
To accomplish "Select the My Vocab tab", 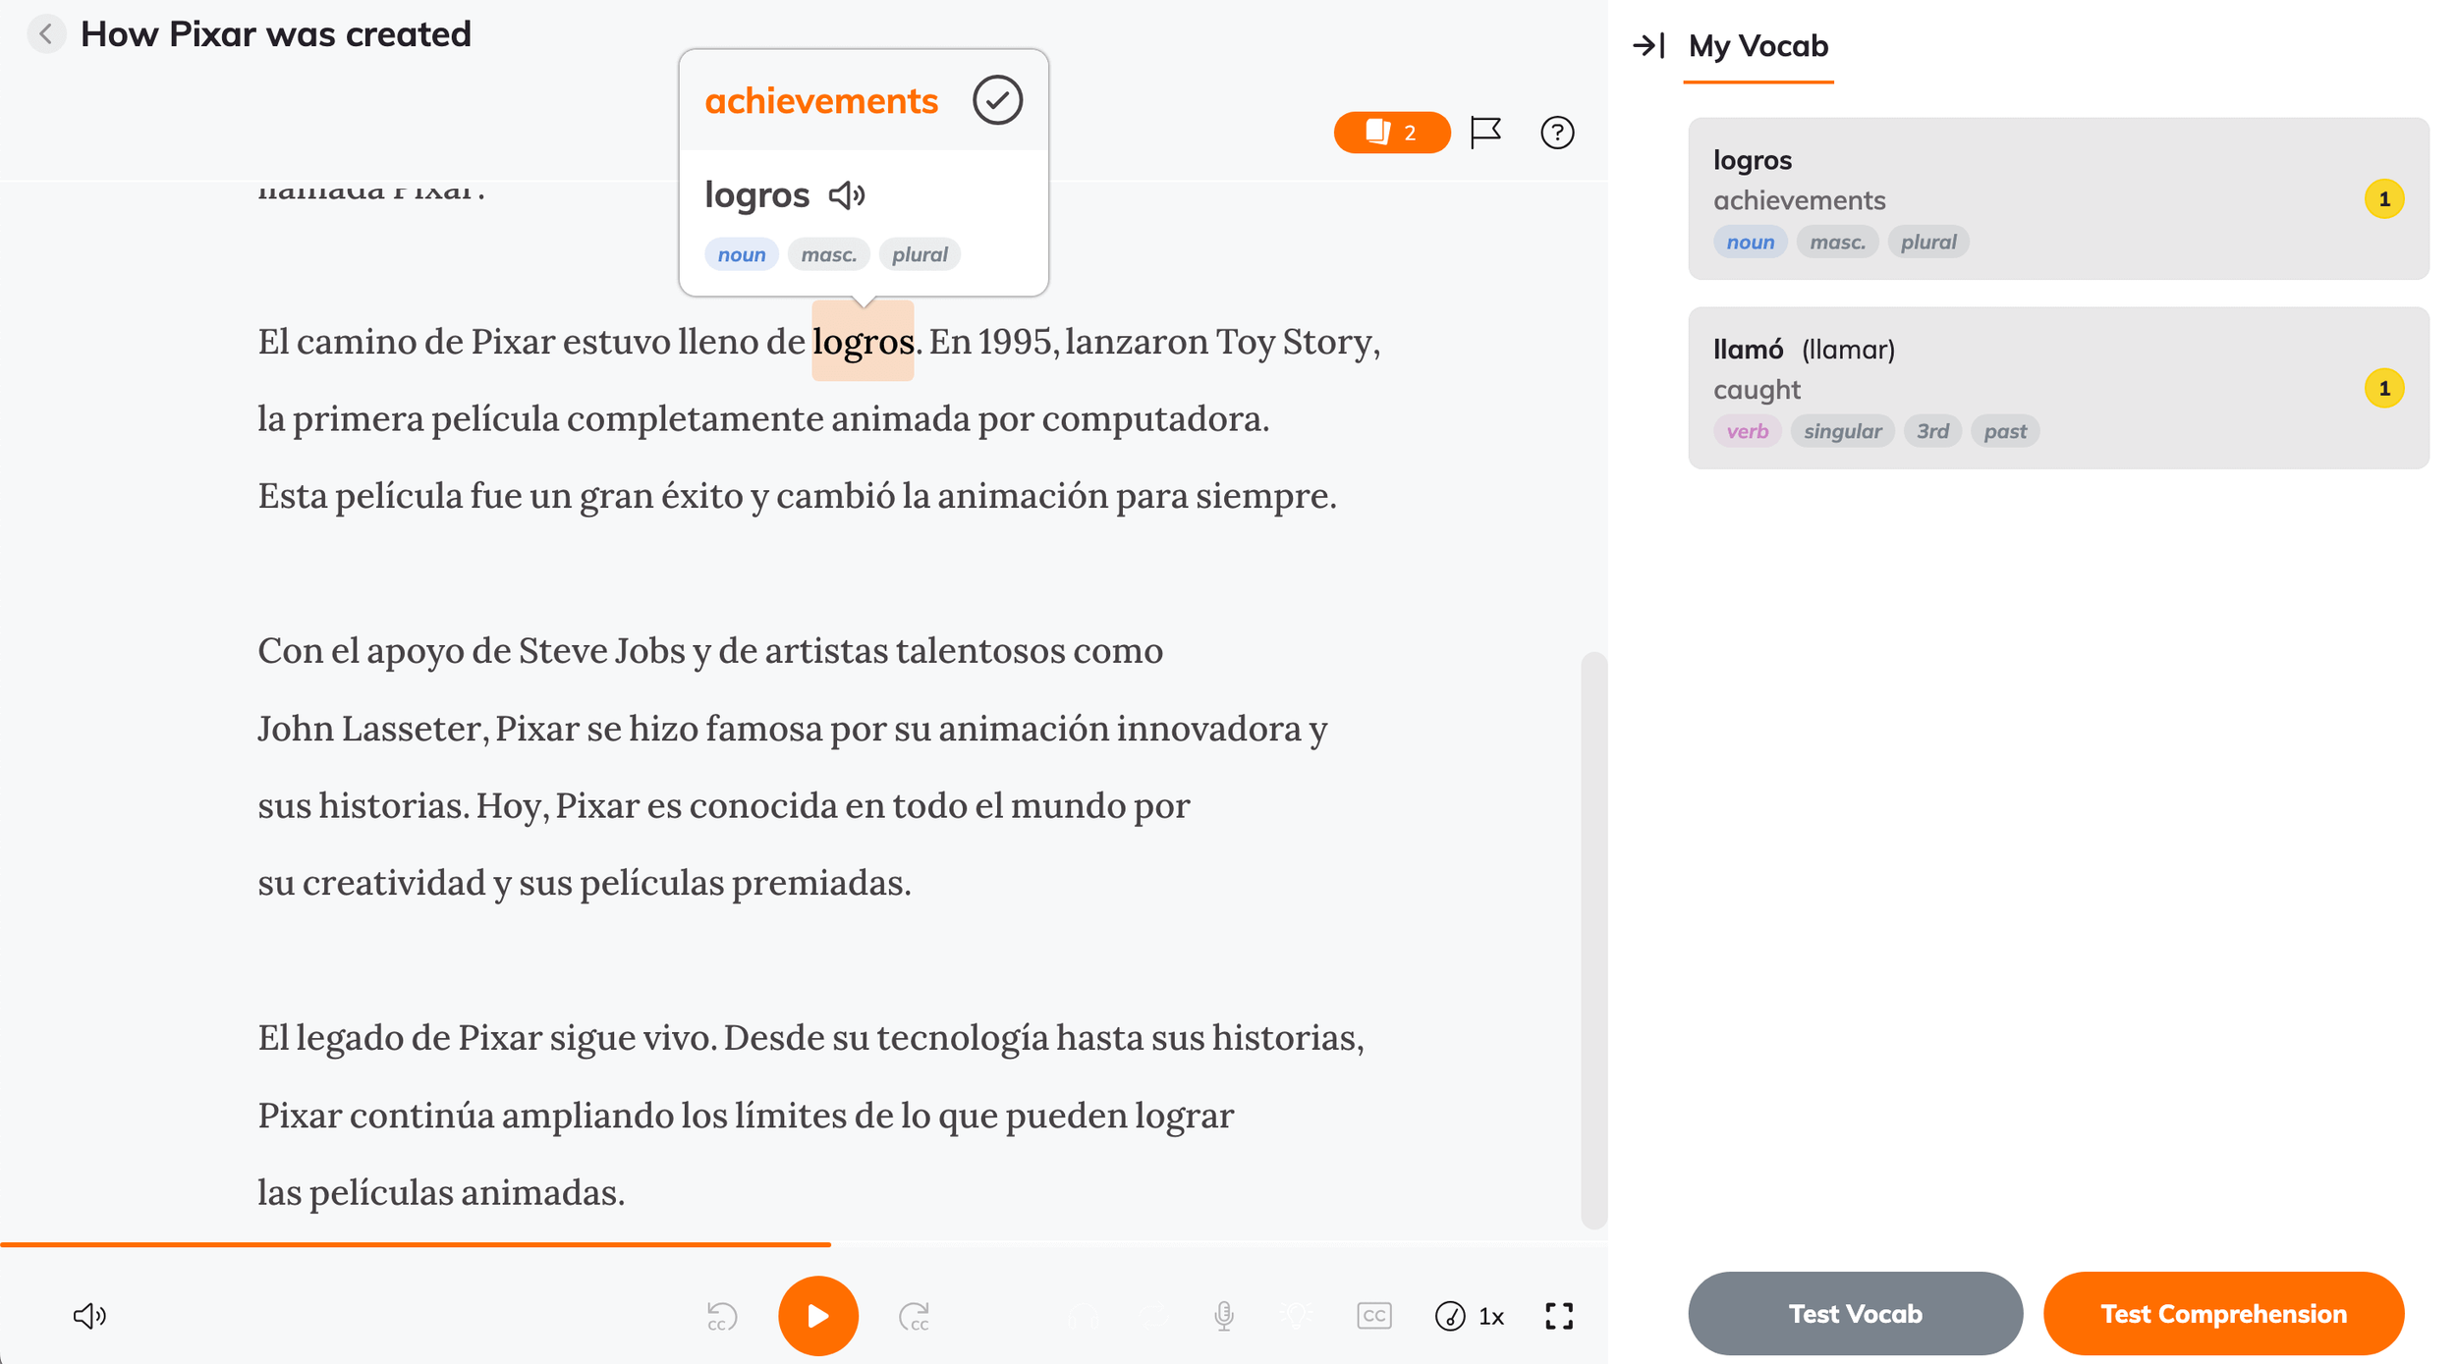I will point(1758,46).
